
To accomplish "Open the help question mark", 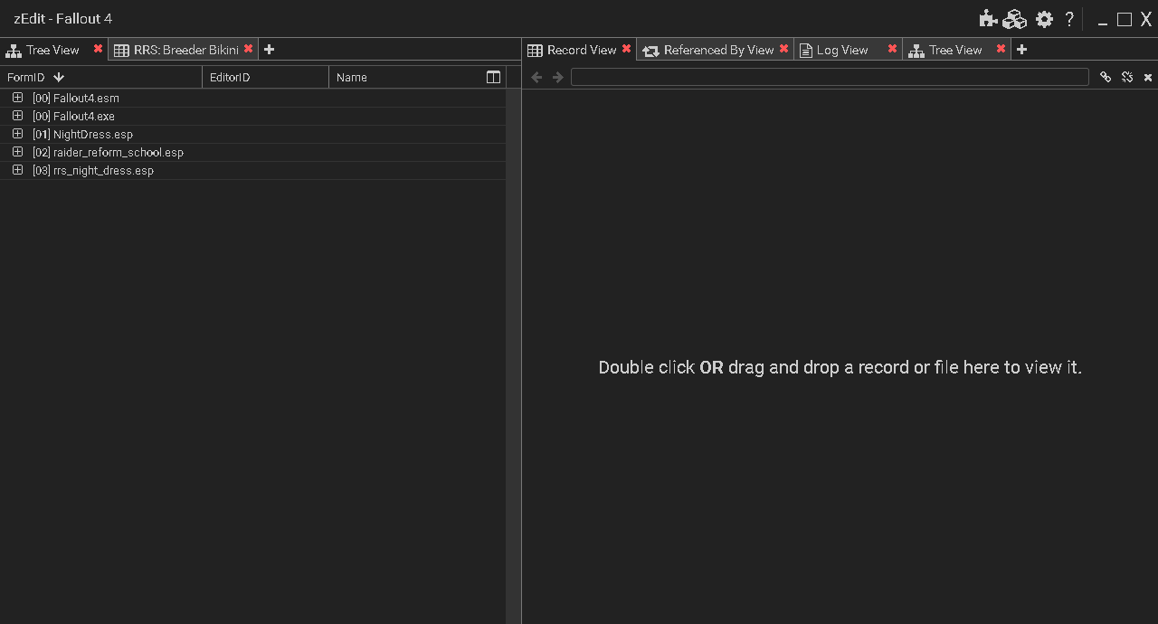I will pyautogui.click(x=1069, y=19).
